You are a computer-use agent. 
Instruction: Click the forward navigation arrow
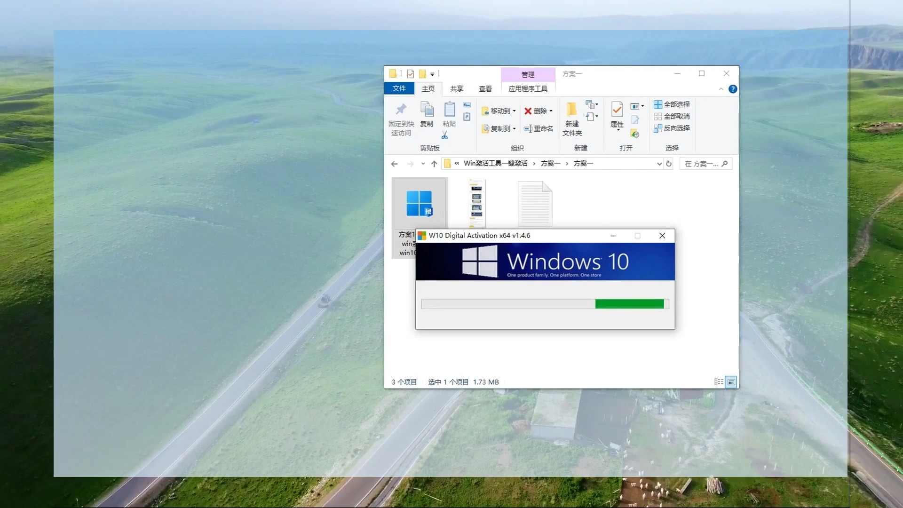(x=410, y=164)
